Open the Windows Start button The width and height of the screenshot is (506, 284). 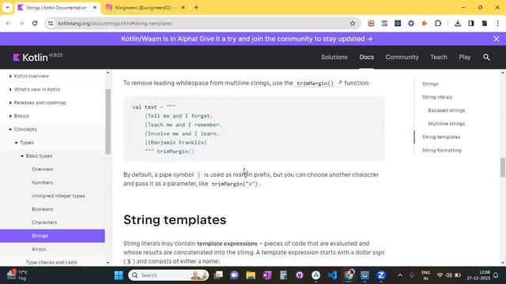pos(119,275)
